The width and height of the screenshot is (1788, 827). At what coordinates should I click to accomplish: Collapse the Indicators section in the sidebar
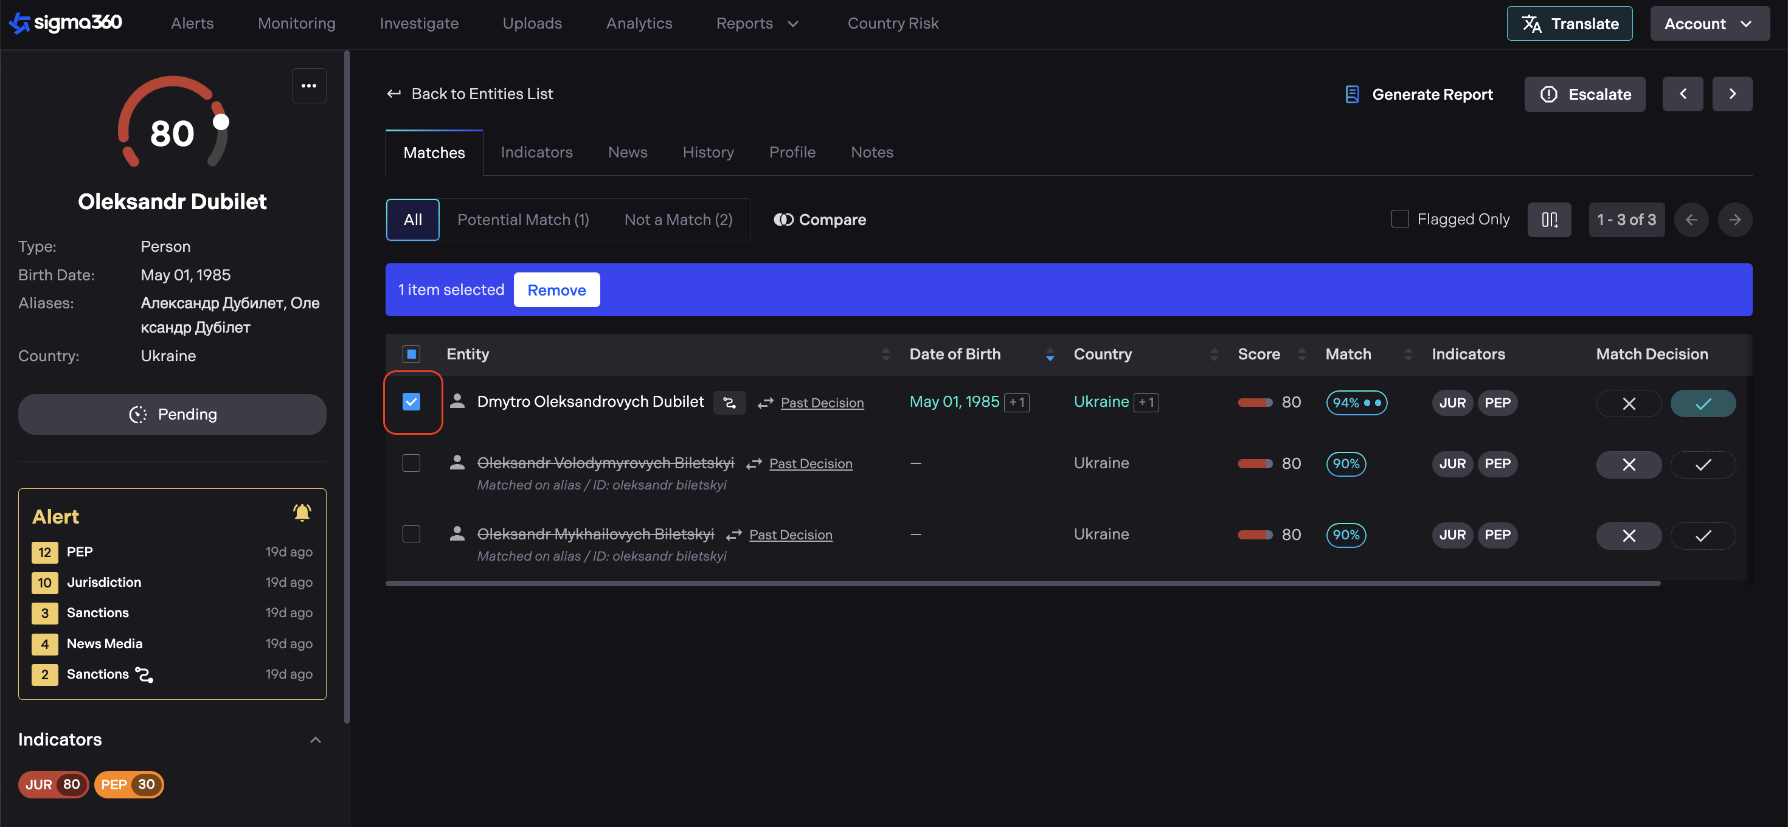tap(315, 739)
